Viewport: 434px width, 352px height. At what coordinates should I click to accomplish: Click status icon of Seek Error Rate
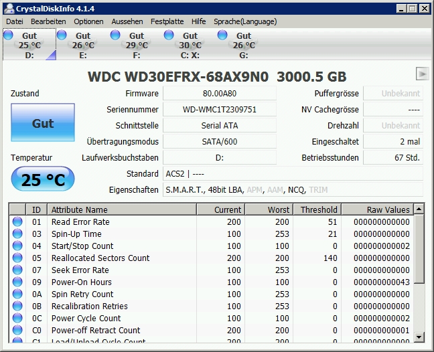click(x=17, y=270)
